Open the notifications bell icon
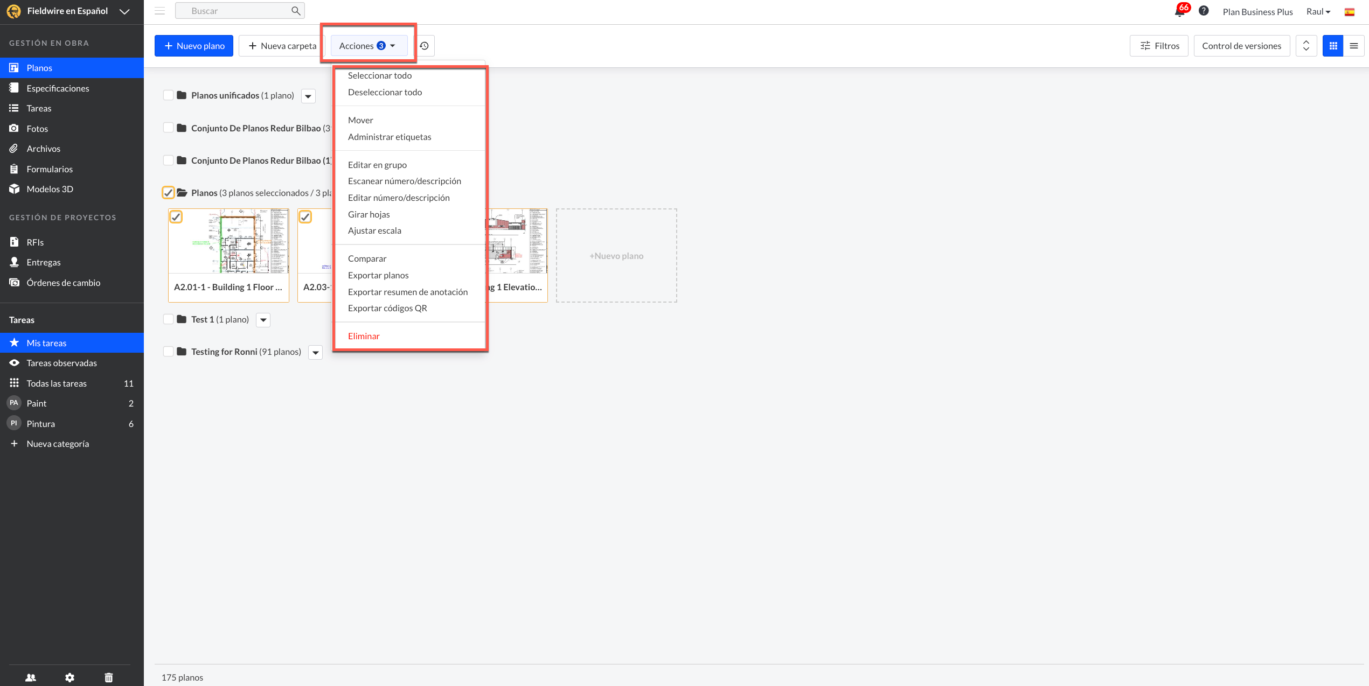The width and height of the screenshot is (1369, 686). pyautogui.click(x=1179, y=11)
